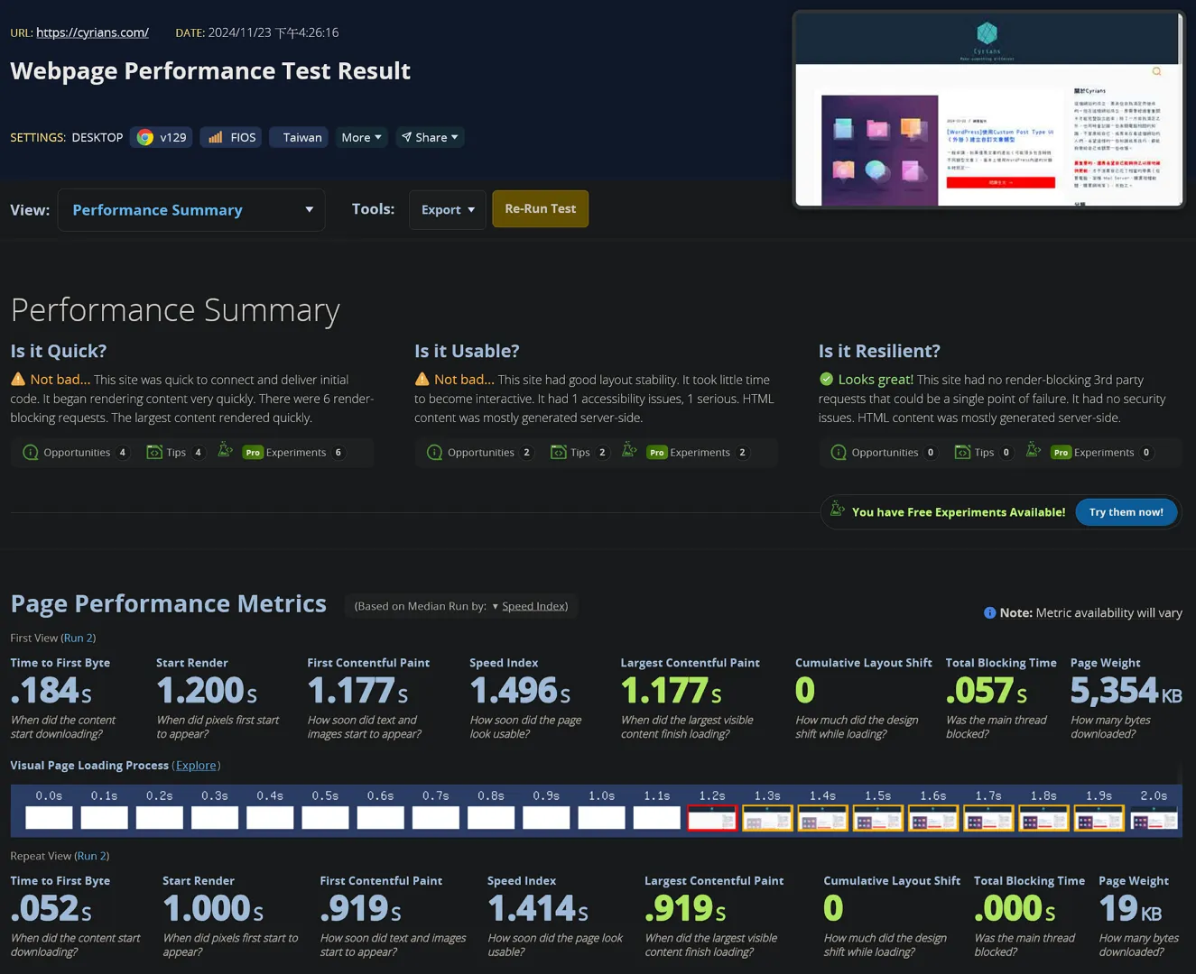Click the green checkmark beside Looks great
Screen dimensions: 1196x974
point(826,380)
